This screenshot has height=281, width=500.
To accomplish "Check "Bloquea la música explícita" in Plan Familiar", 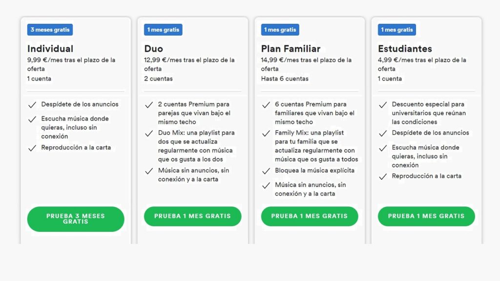I will 266,170.
